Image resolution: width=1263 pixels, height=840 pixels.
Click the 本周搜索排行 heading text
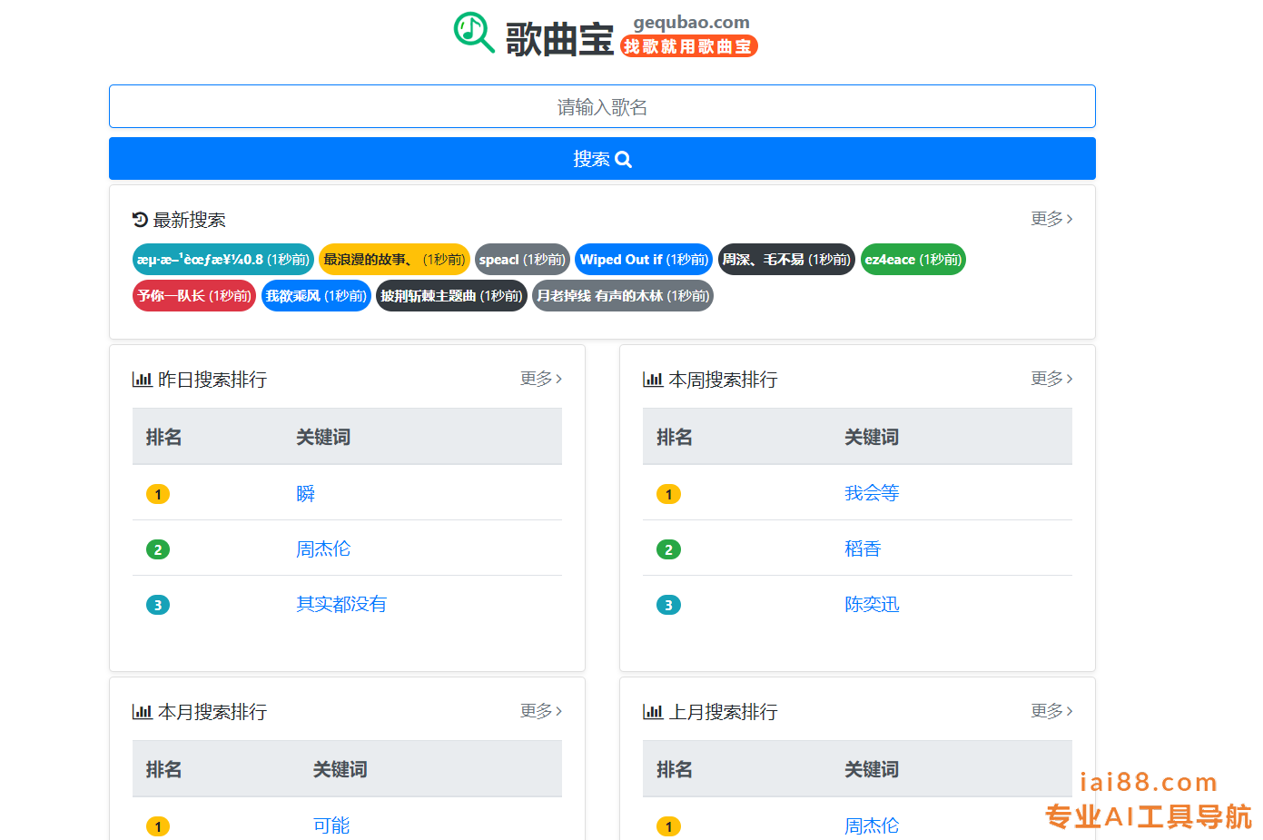click(x=723, y=380)
